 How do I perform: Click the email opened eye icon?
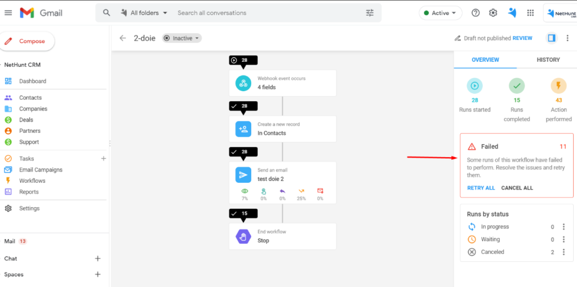(245, 191)
